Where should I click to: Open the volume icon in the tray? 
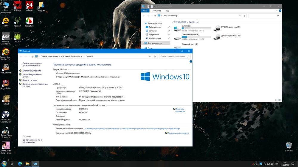pyautogui.click(x=272, y=164)
